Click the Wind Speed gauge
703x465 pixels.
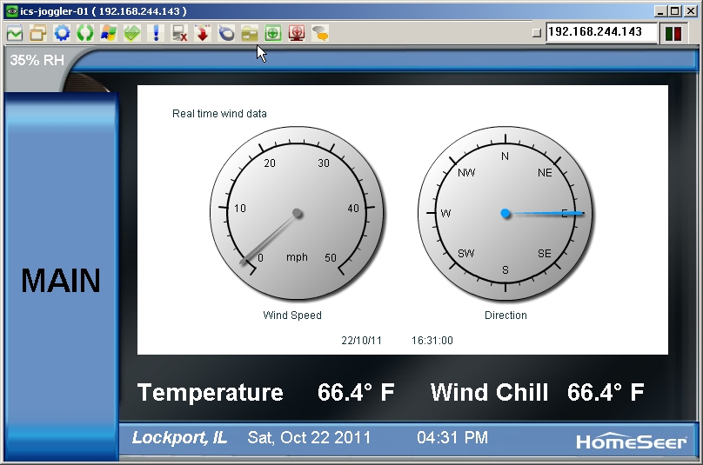tap(297, 213)
